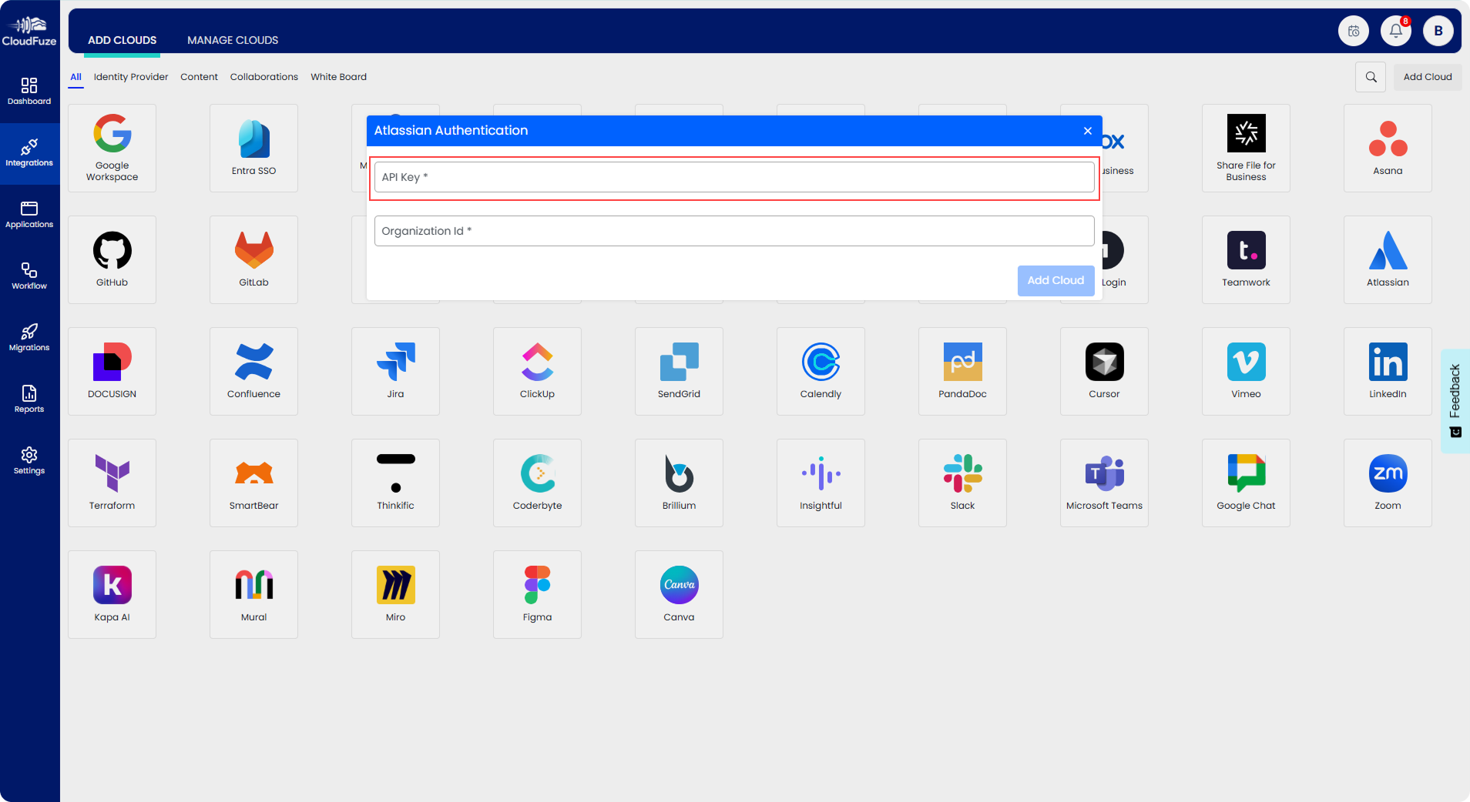Switch to the MANAGE CLOUDS tab

233,40
